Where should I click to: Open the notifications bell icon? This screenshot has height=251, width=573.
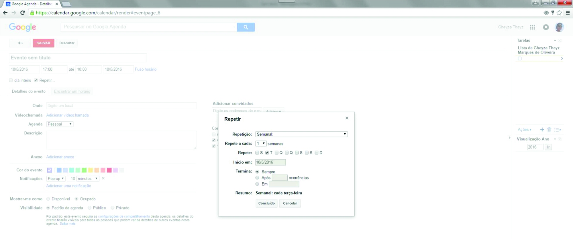(x=546, y=27)
